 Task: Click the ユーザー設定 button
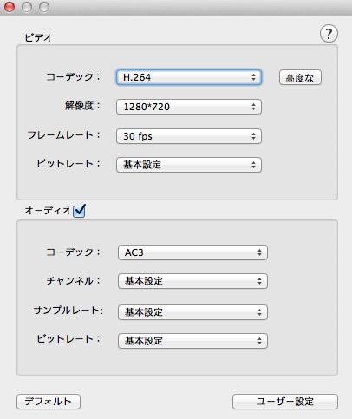click(285, 402)
